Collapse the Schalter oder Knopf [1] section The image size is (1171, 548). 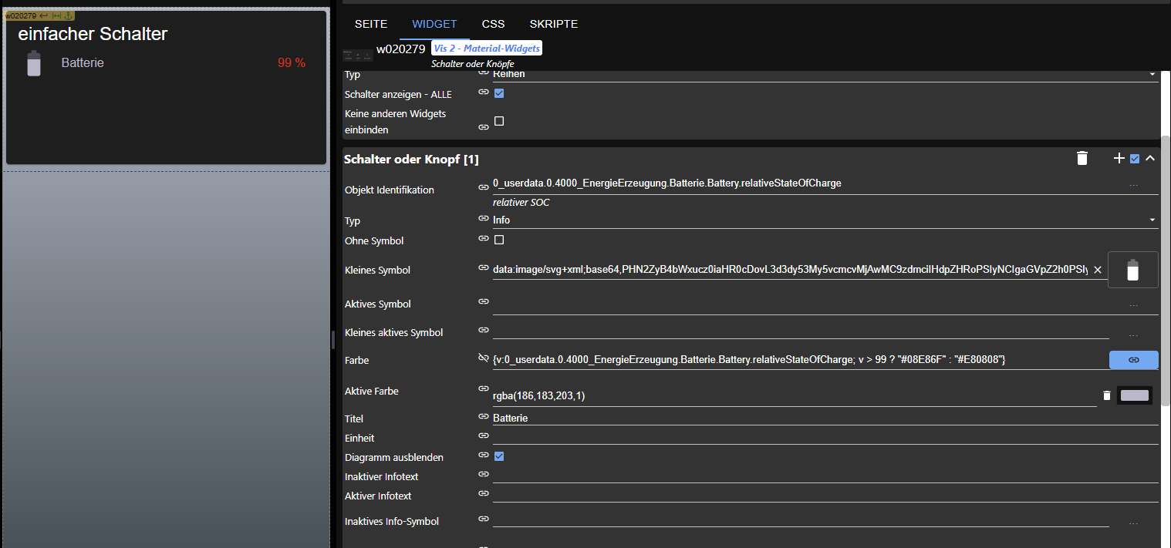tap(1150, 159)
